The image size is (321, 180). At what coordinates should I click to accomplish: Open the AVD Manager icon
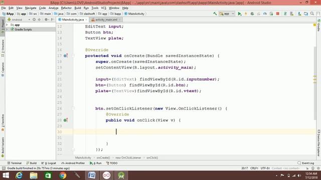pyautogui.click(x=292, y=13)
